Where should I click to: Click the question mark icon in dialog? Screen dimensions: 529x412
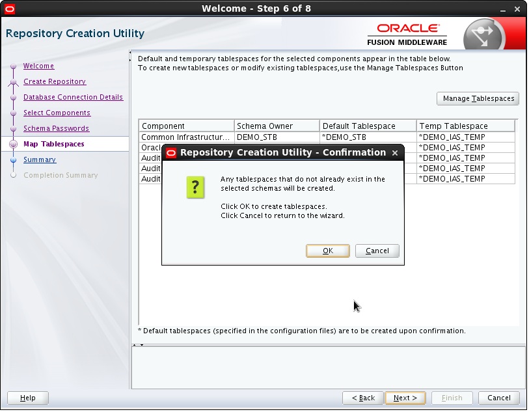pos(196,187)
